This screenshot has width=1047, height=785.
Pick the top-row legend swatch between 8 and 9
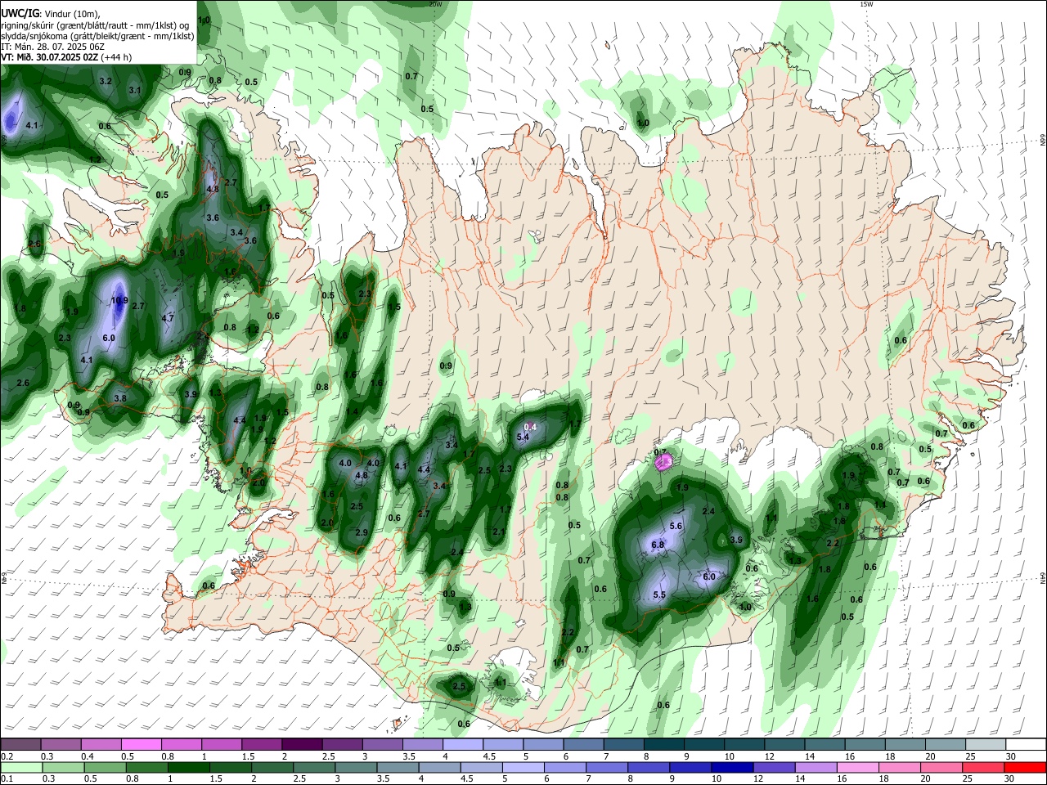664,745
